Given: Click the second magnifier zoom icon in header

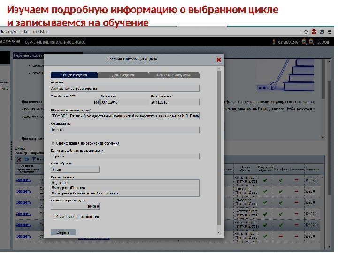Looking at the screenshot, I should (x=311, y=42).
